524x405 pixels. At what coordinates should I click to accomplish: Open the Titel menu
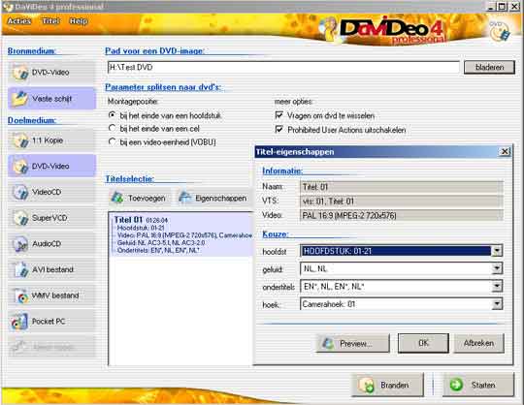(50, 21)
